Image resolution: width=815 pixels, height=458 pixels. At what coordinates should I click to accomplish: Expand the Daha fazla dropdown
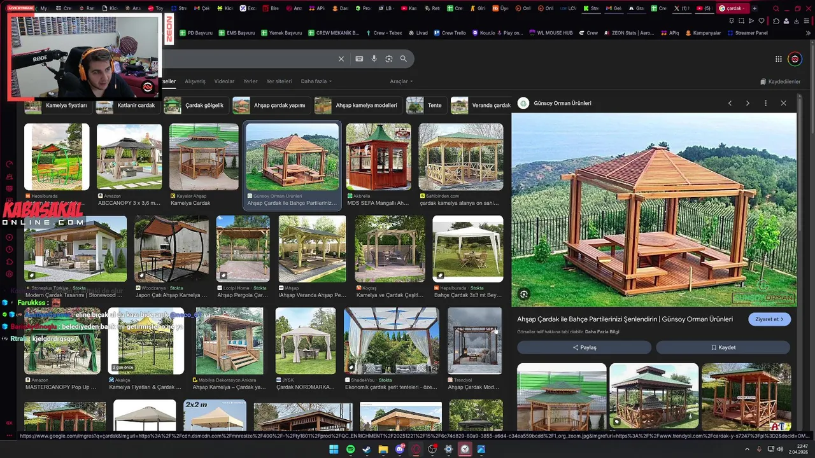coord(317,81)
